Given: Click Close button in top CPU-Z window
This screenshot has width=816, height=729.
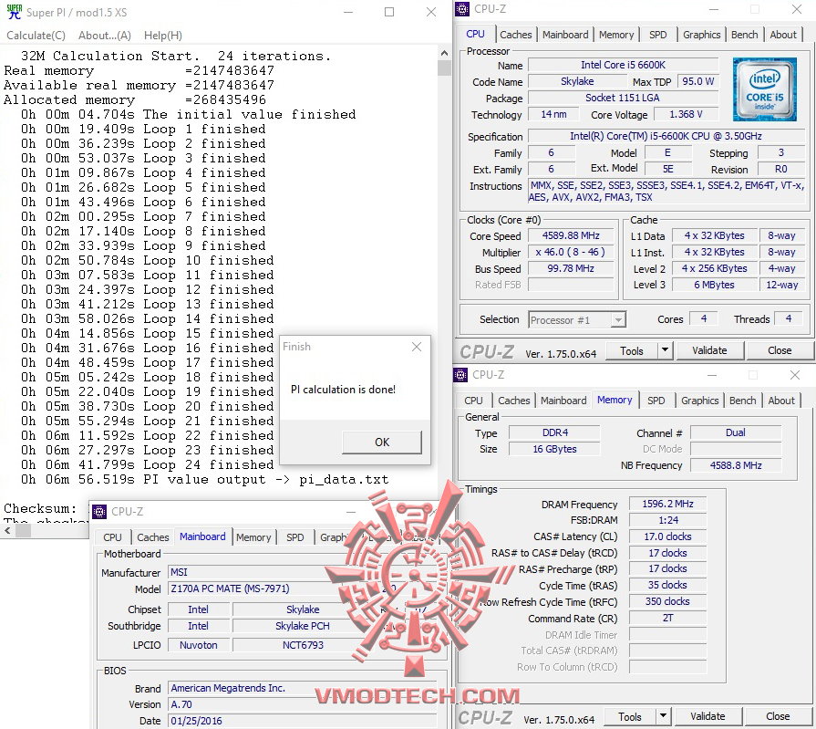Looking at the screenshot, I should tap(779, 351).
